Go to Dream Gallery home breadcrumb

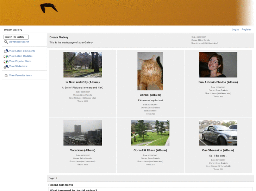pos(13,30)
